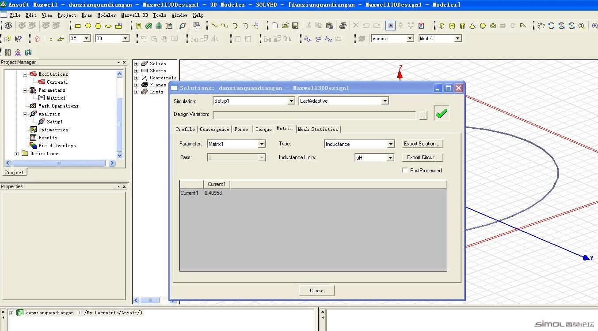Open the Type Inductance dropdown
Viewport: 598px width, 331px height.
tap(391, 144)
